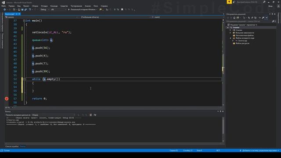The width and height of the screenshot is (281, 158).
Task: Toggle pin on the Source.cpp tab
Action: click(17, 14)
